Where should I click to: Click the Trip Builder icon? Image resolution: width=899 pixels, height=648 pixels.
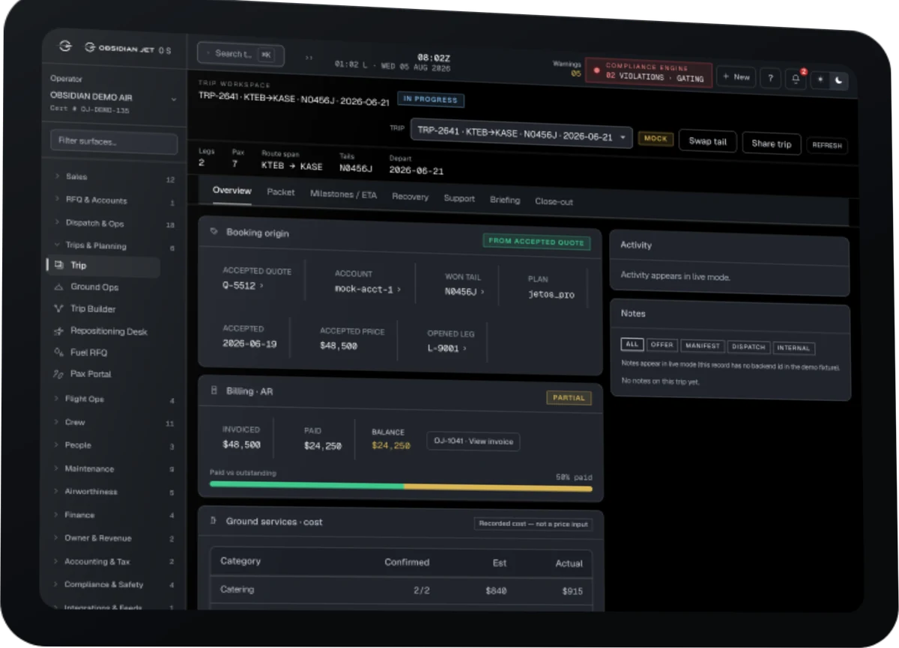(x=58, y=308)
